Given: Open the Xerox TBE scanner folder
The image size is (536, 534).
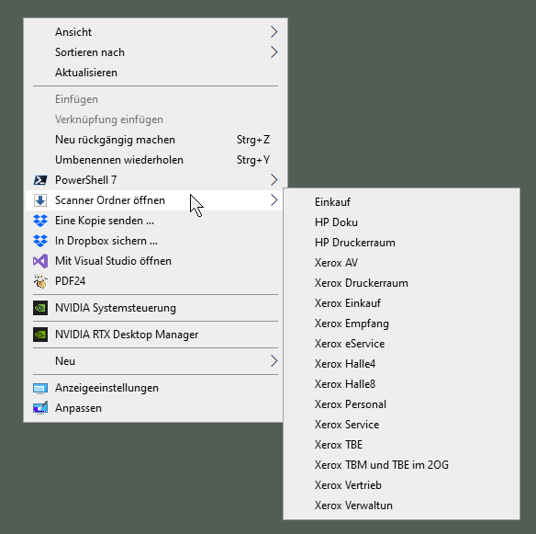Looking at the screenshot, I should click(401, 445).
